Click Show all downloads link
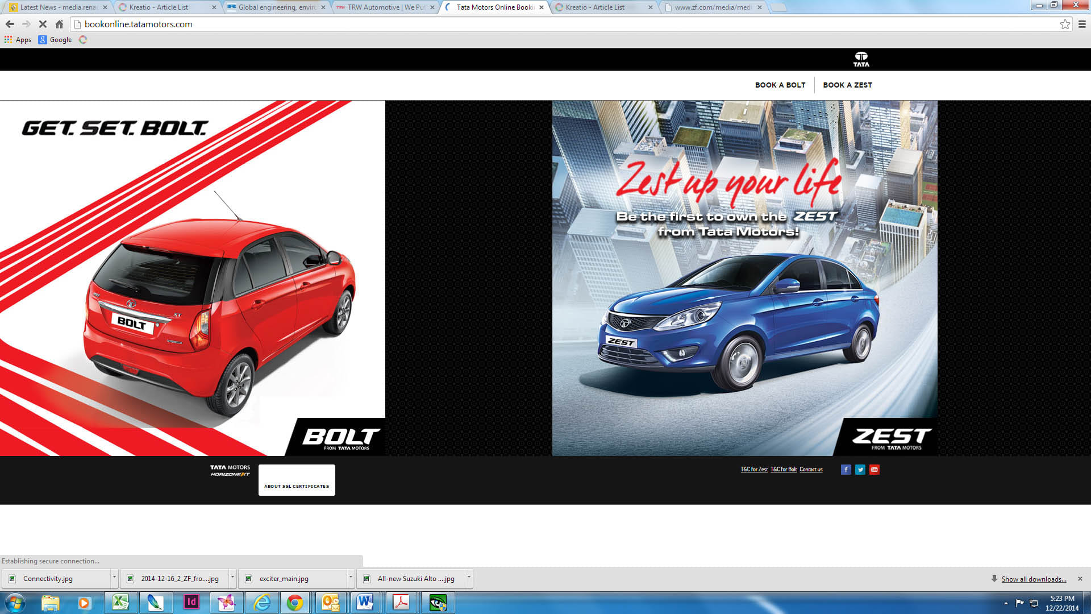The image size is (1091, 614). (1034, 579)
